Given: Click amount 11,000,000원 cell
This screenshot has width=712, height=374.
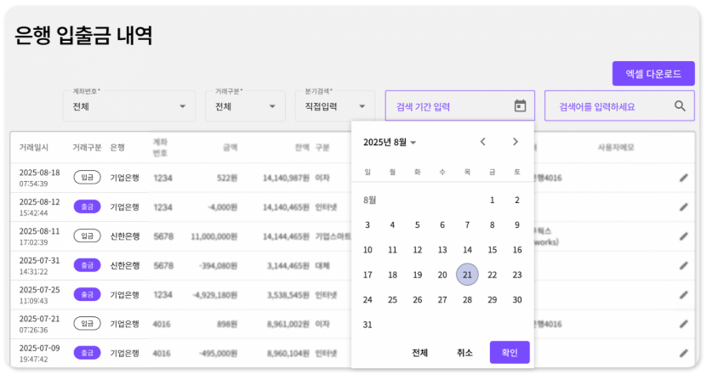Looking at the screenshot, I should click(x=214, y=236).
